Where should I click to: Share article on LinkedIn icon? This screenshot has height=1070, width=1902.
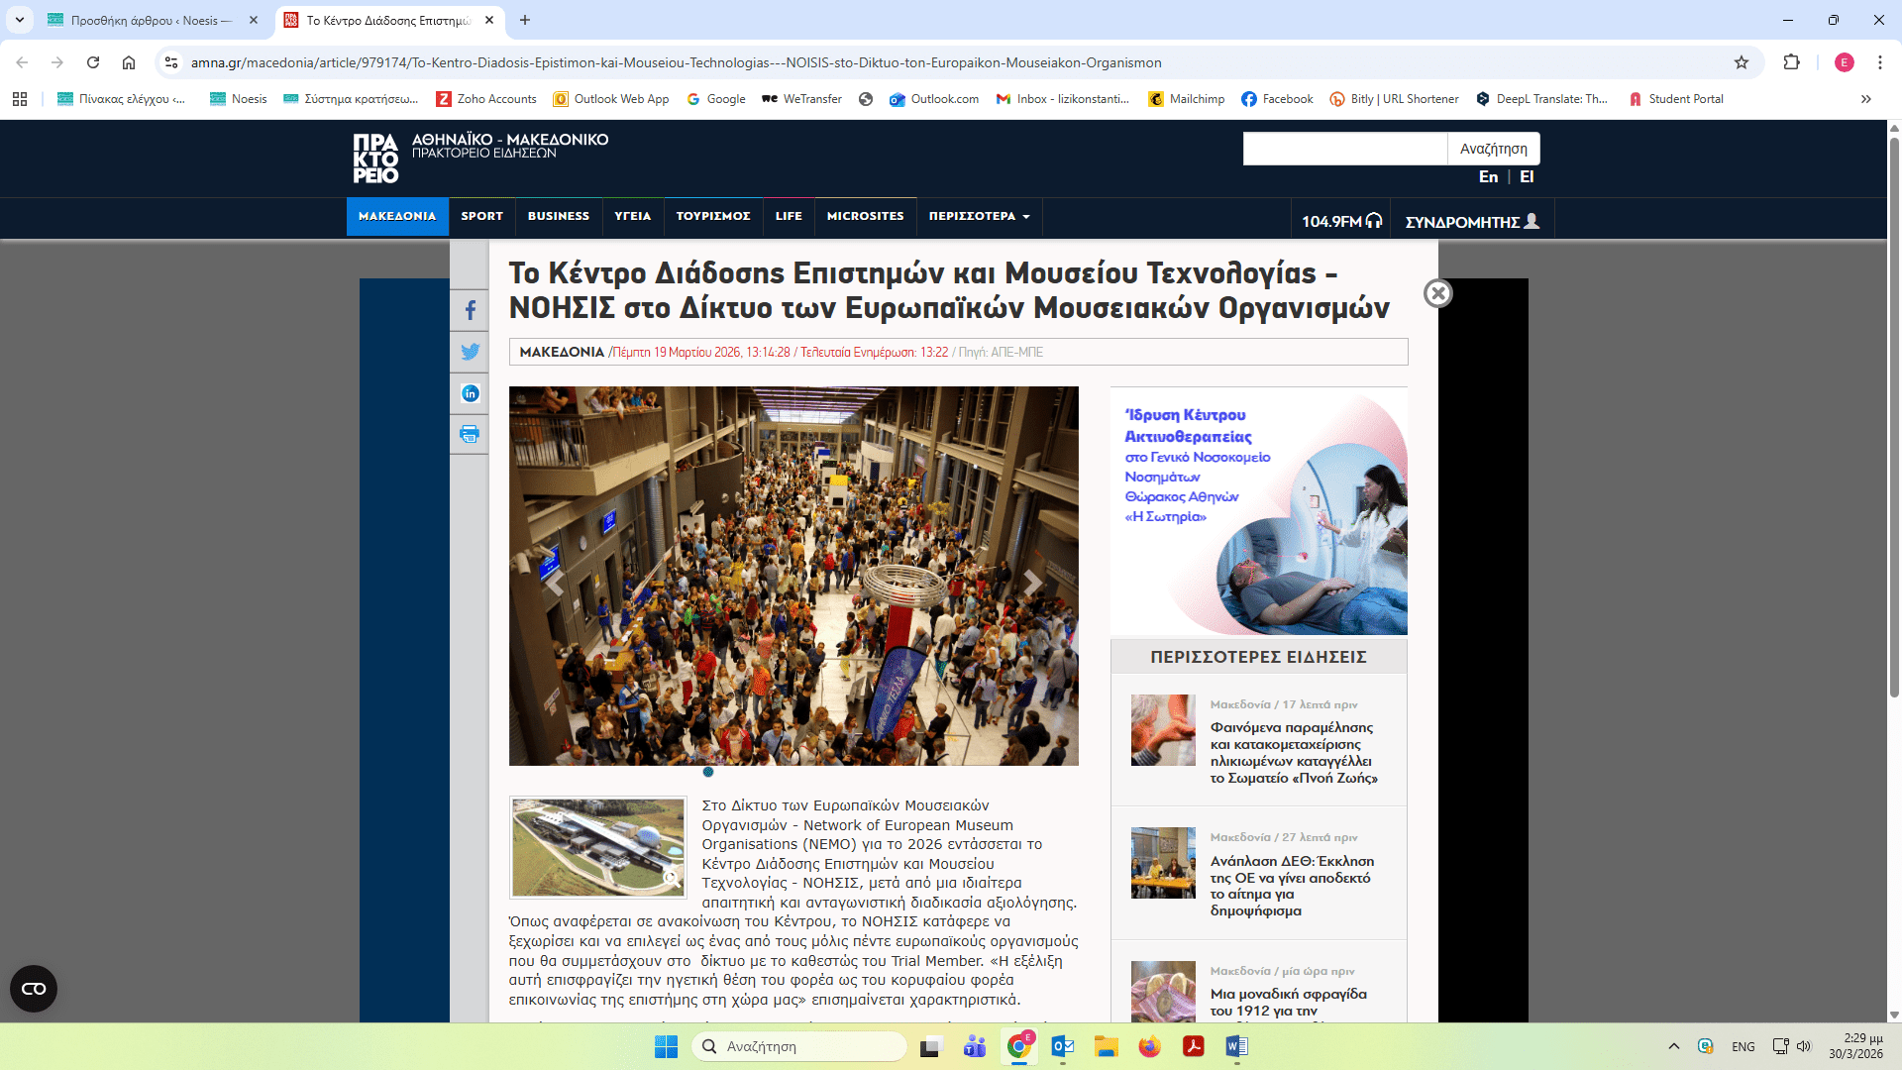tap(470, 393)
